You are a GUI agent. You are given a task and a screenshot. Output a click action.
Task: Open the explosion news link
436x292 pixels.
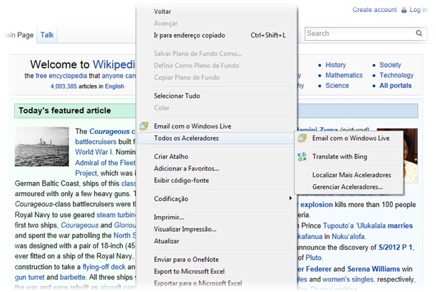317,204
